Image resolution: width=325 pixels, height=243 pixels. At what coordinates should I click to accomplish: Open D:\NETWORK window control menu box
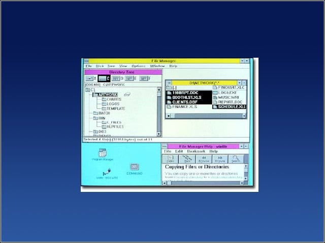[169, 83]
